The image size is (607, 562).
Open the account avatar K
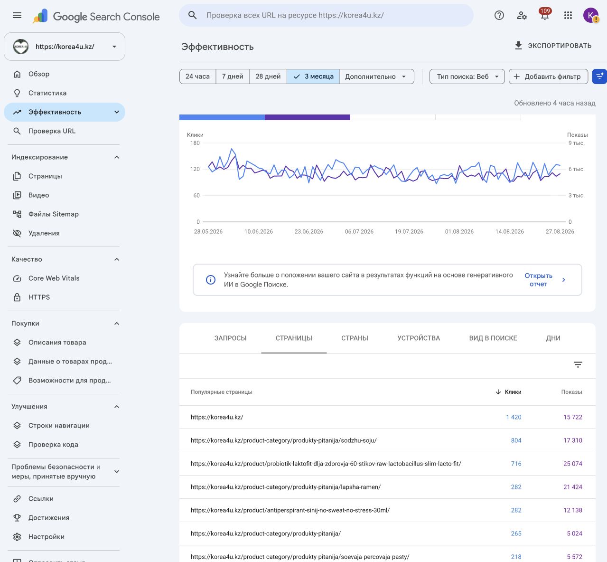pos(591,15)
